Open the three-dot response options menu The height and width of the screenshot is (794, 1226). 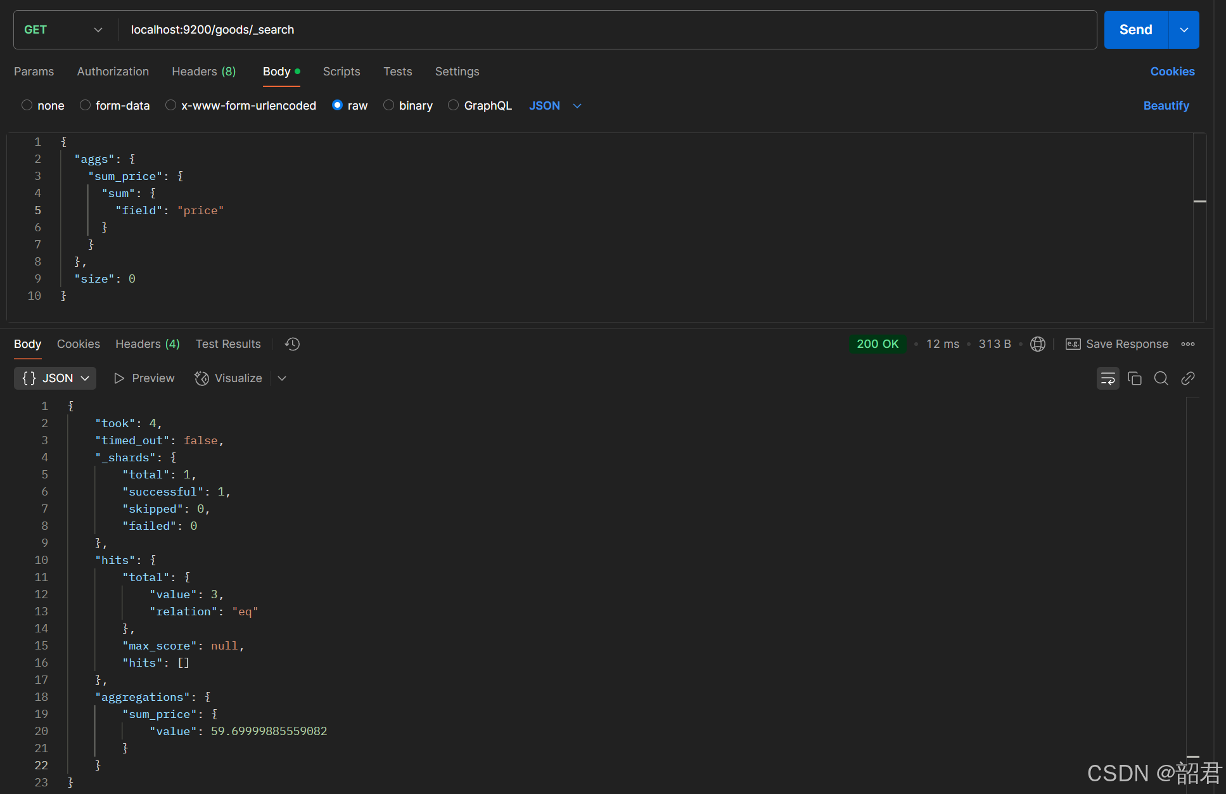(x=1188, y=344)
